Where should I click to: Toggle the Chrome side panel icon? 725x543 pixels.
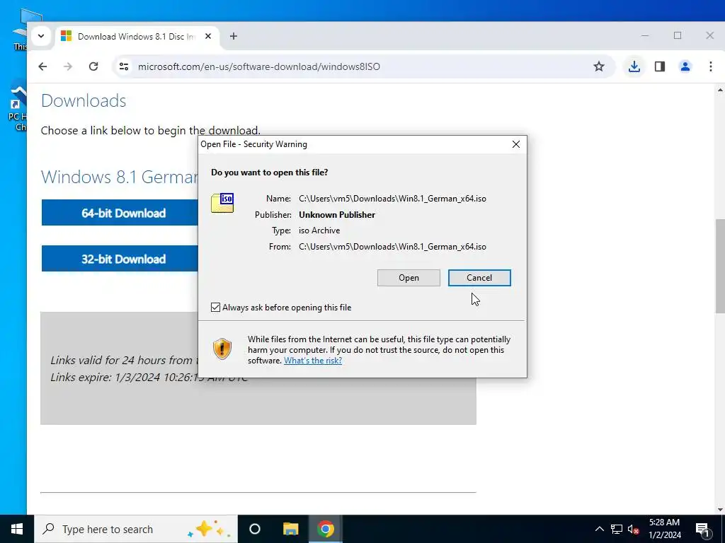tap(660, 66)
